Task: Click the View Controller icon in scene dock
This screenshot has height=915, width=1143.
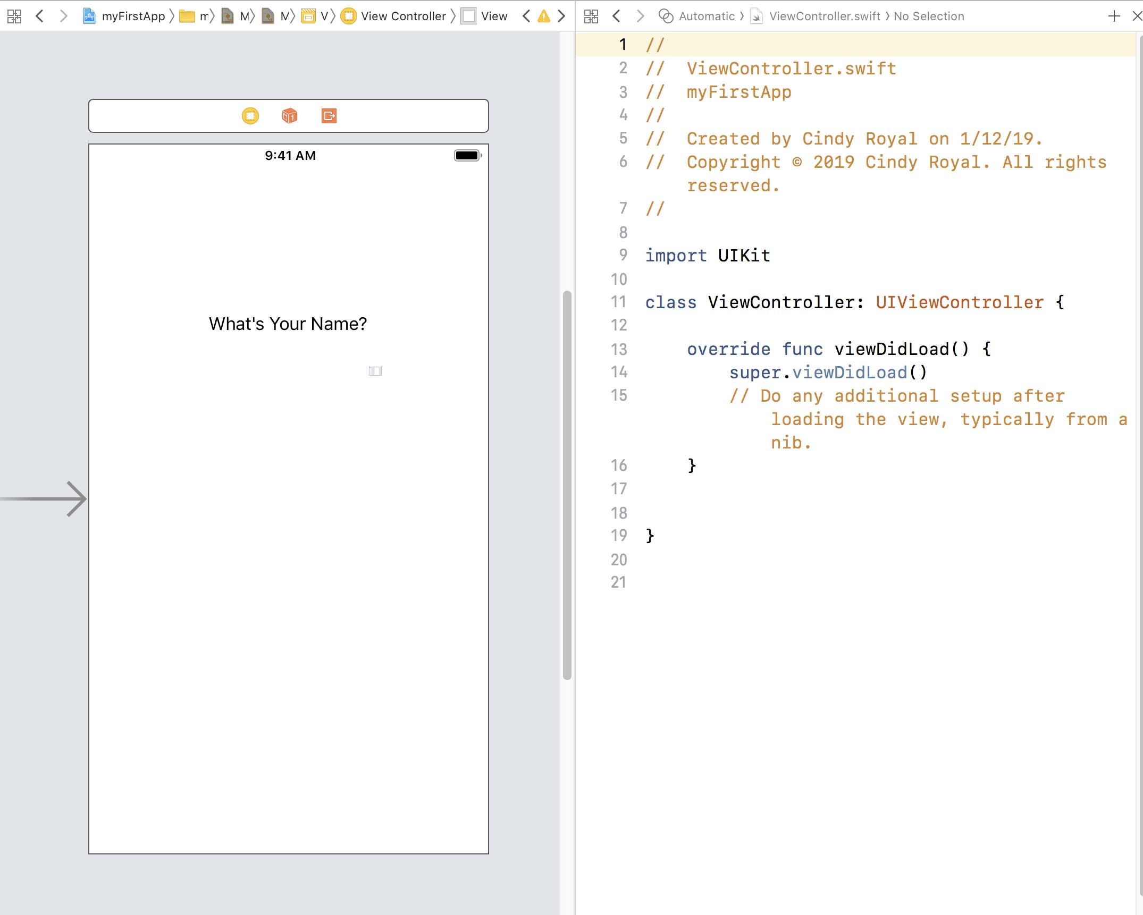Action: tap(250, 116)
